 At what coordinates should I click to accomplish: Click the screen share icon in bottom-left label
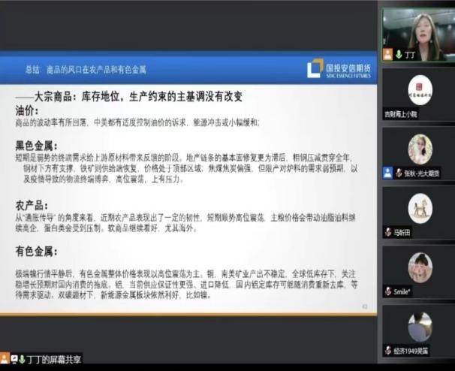(x=14, y=357)
